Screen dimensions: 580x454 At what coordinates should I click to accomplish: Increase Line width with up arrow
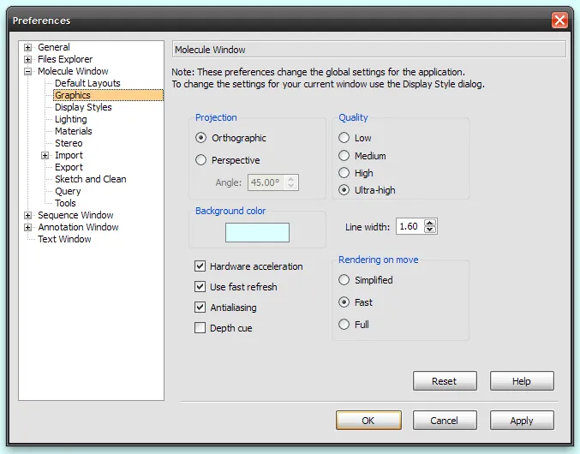[x=430, y=223]
